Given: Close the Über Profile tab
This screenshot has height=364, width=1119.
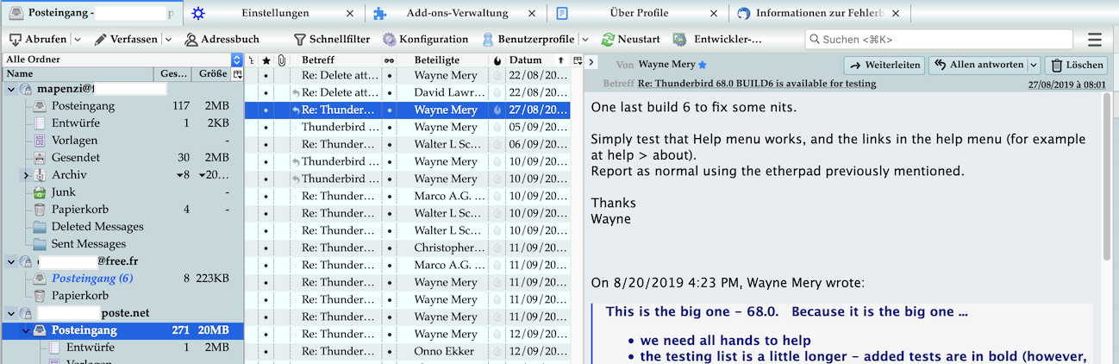Looking at the screenshot, I should tap(714, 13).
